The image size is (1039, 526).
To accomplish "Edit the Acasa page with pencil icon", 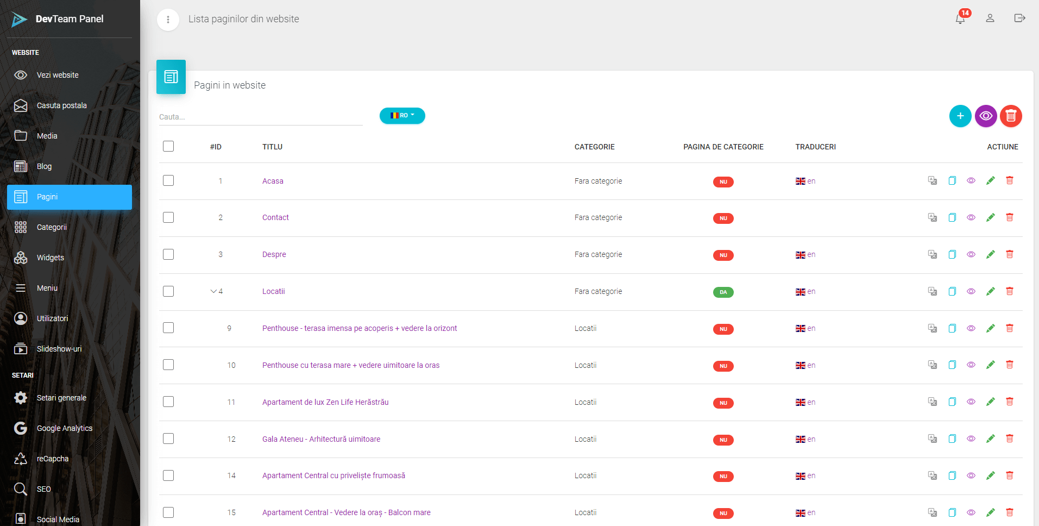I will [990, 181].
